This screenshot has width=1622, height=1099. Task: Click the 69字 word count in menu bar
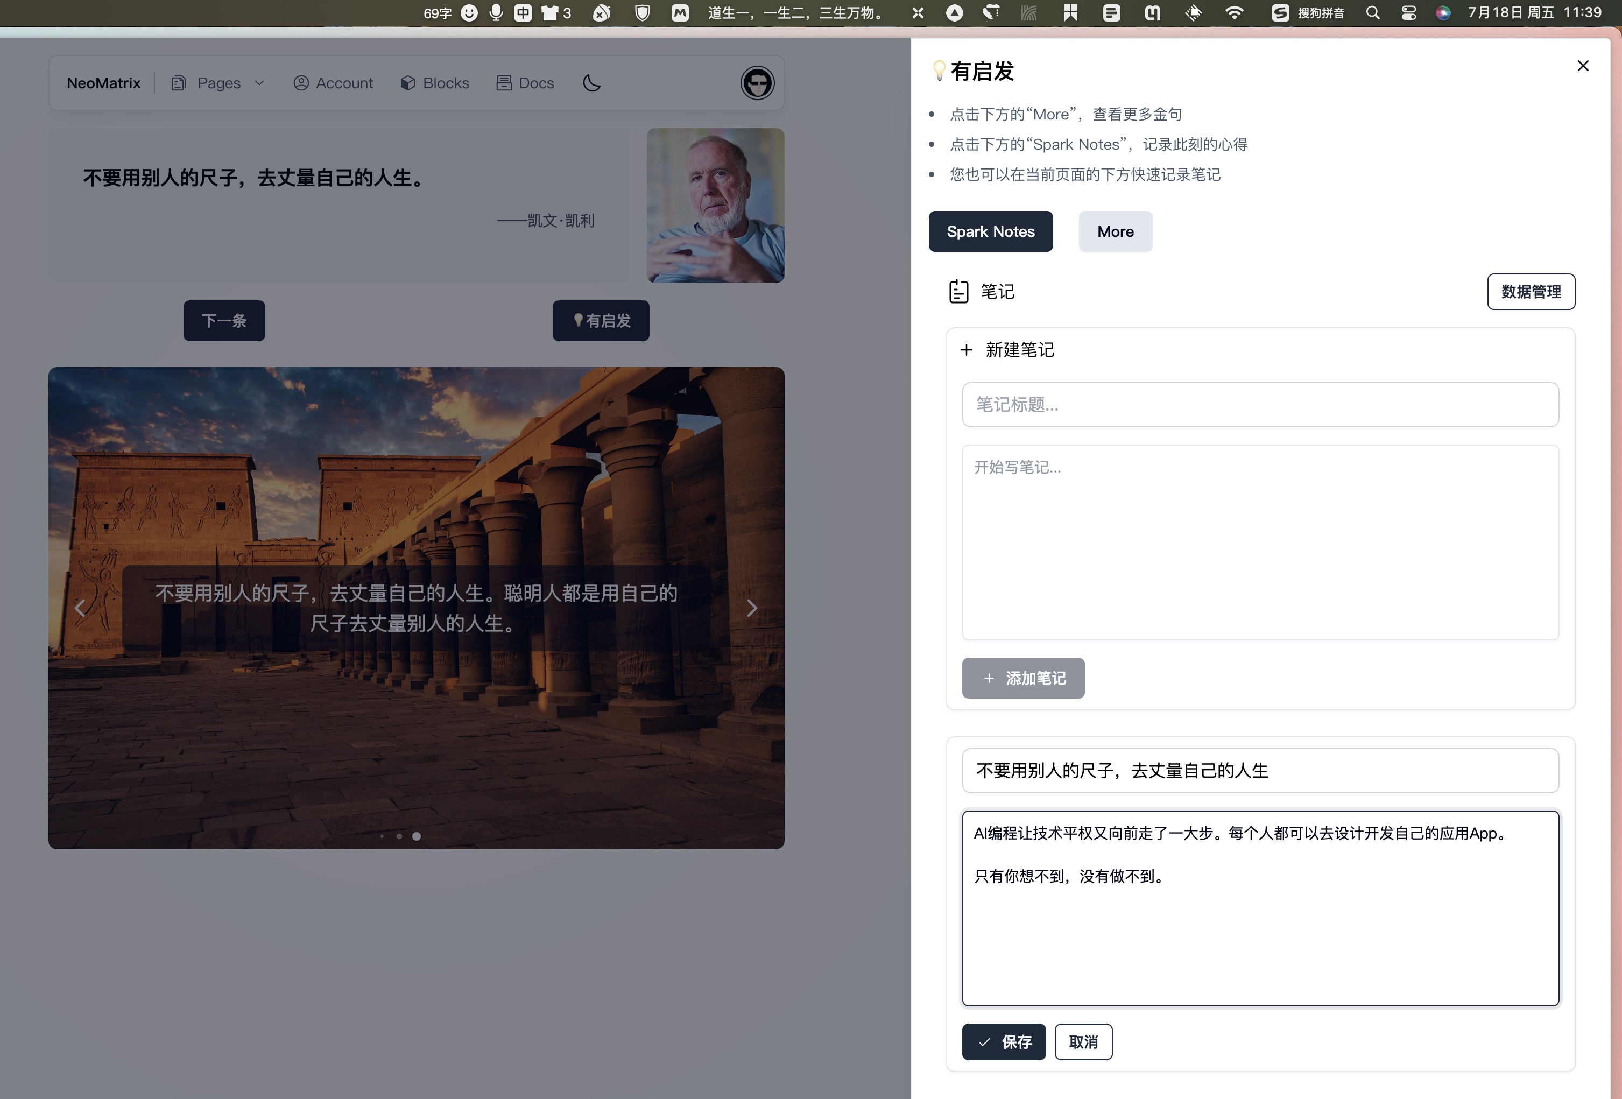[438, 12]
